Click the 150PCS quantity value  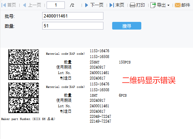point(125,62)
